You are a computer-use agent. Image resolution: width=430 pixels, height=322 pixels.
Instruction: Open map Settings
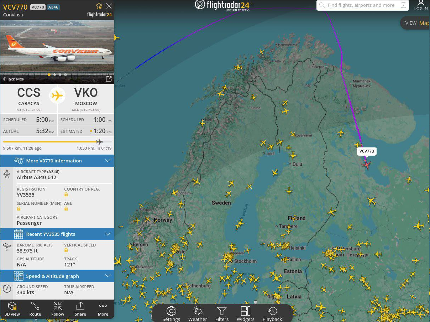click(x=171, y=314)
